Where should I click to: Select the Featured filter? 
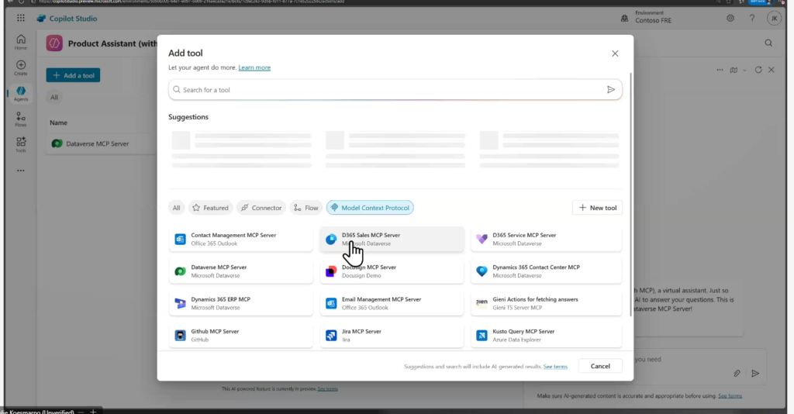pyautogui.click(x=210, y=208)
